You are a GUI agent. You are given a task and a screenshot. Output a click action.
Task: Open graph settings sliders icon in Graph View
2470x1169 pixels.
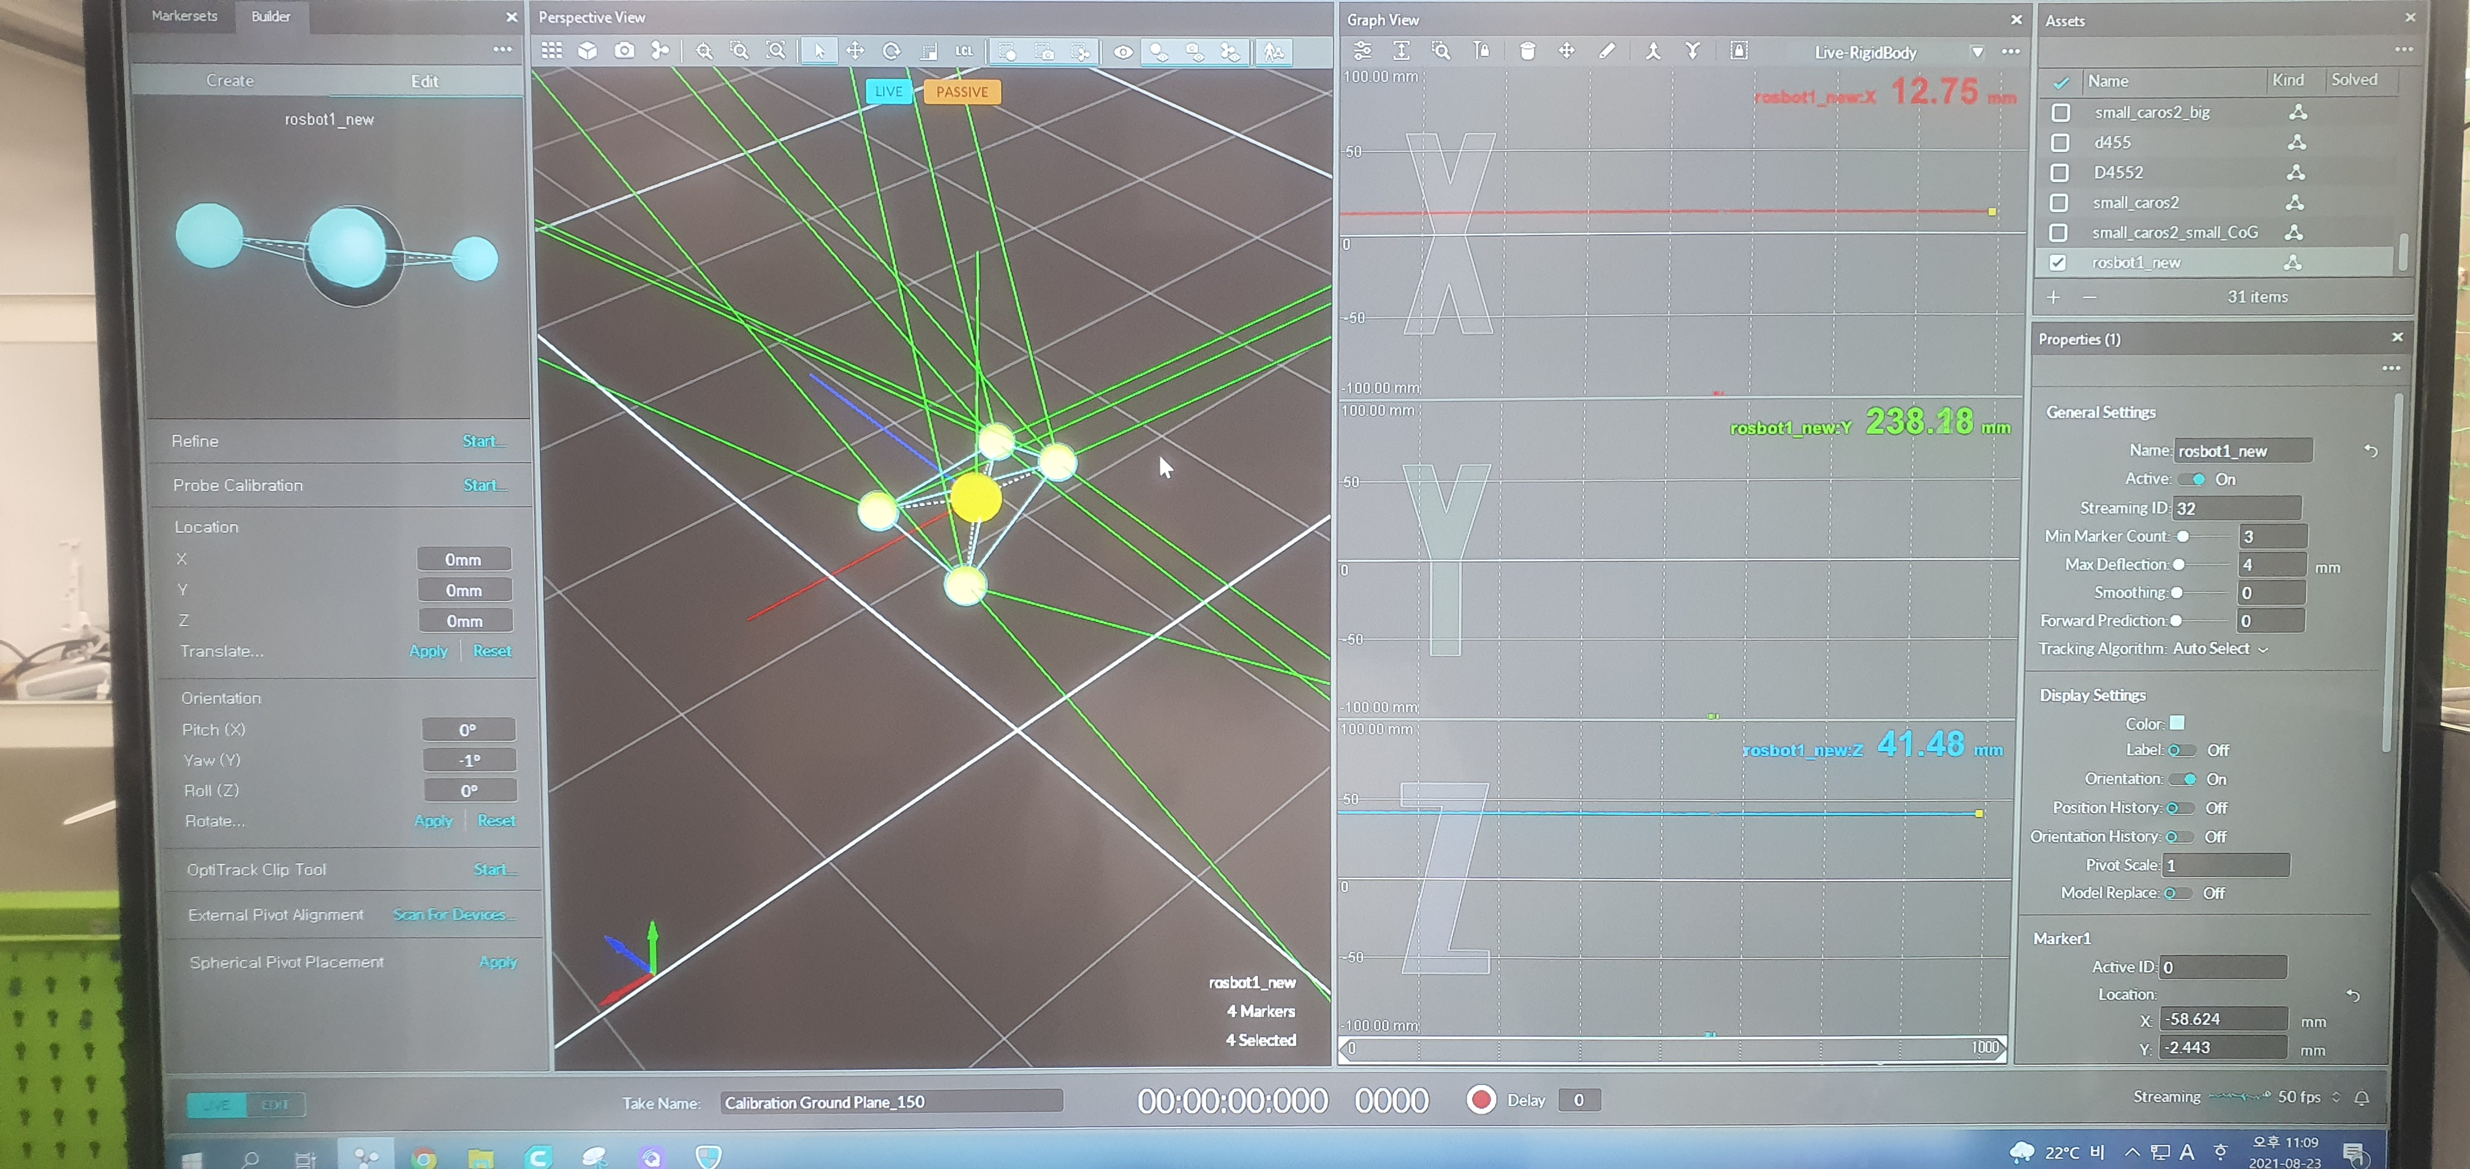point(1362,52)
